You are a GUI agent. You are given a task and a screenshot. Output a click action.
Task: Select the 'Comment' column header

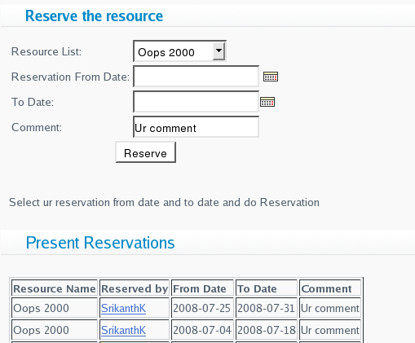tap(330, 288)
